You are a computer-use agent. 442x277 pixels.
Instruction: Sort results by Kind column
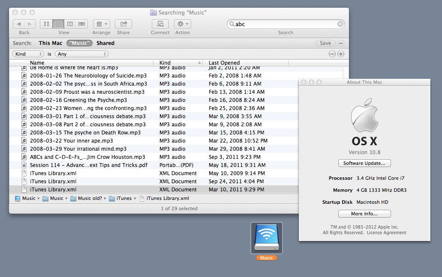[x=178, y=63]
